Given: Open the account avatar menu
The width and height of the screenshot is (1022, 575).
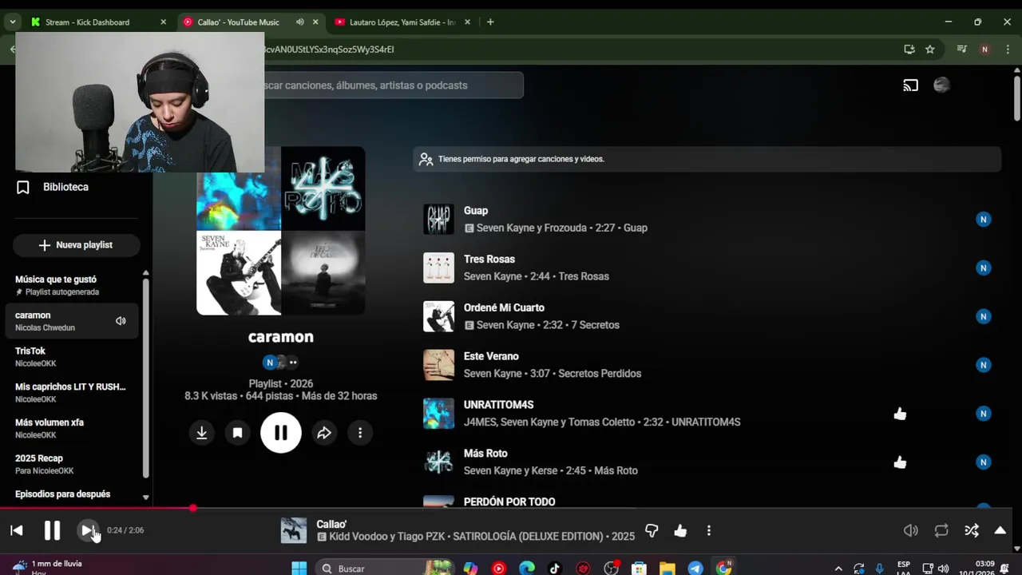Looking at the screenshot, I should click(x=942, y=85).
